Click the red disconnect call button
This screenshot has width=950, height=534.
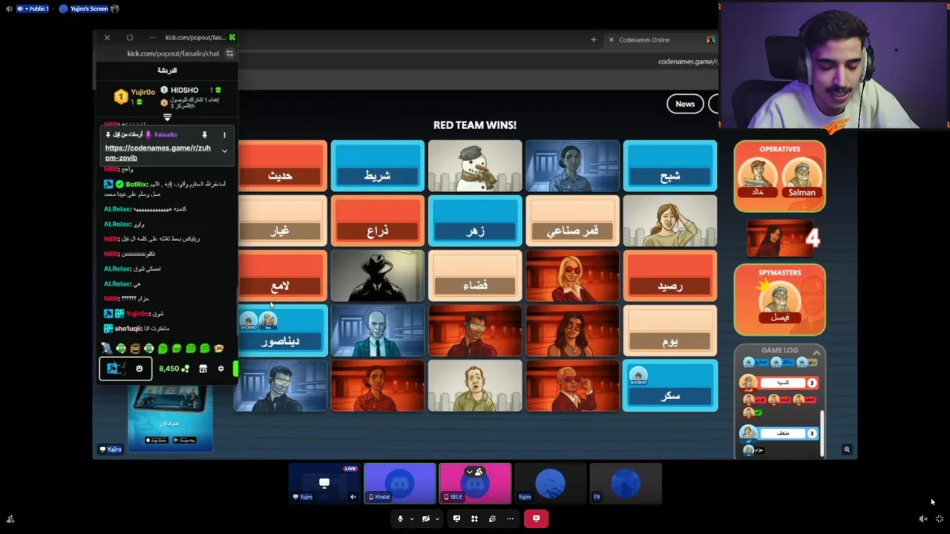coord(536,518)
